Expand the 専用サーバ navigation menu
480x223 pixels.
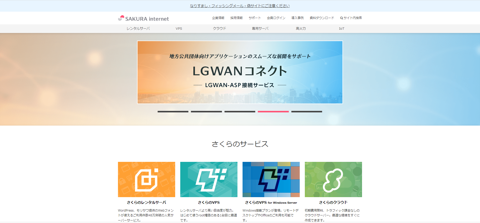coord(260,29)
